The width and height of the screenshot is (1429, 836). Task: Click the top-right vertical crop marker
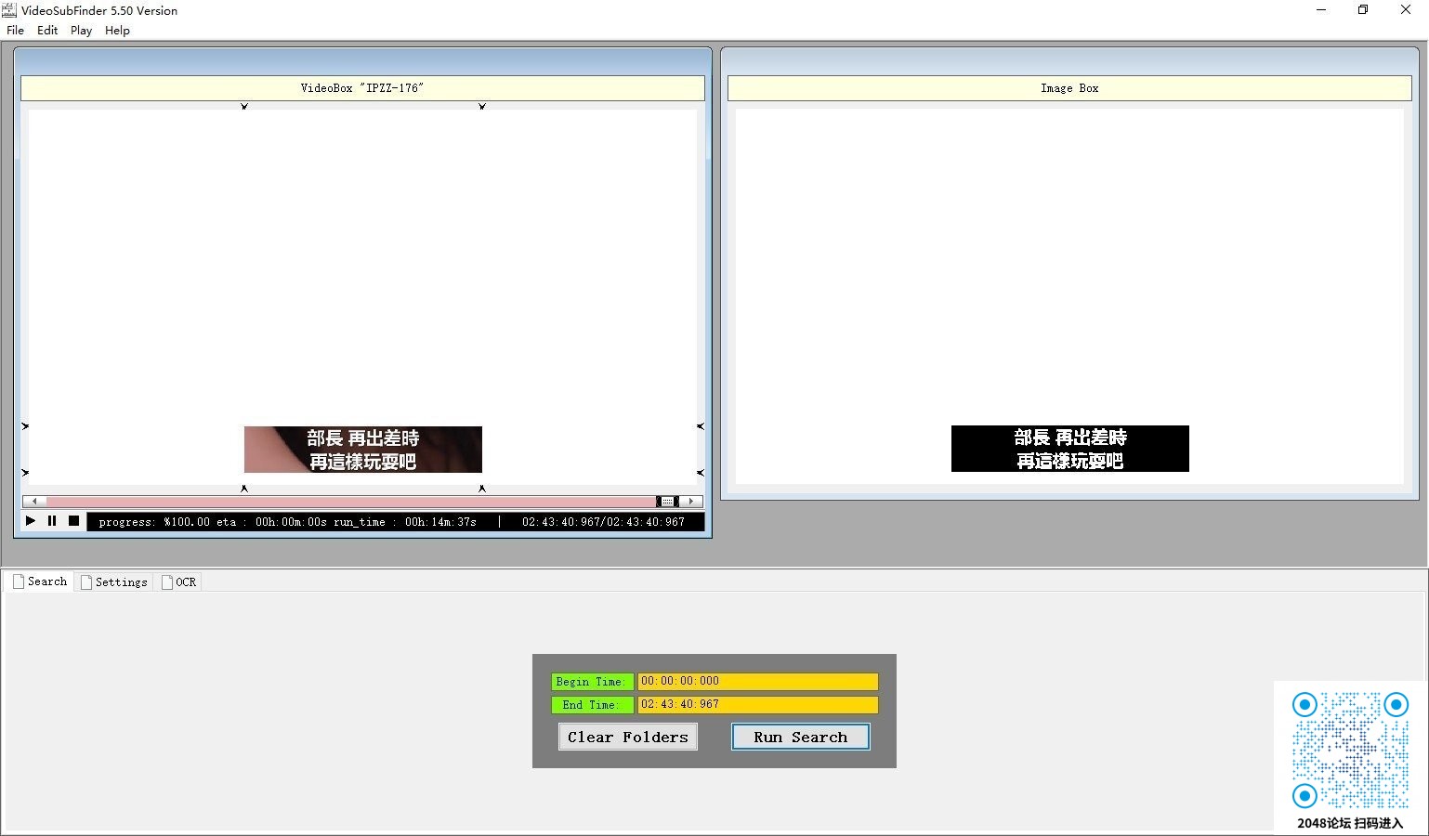pos(482,106)
